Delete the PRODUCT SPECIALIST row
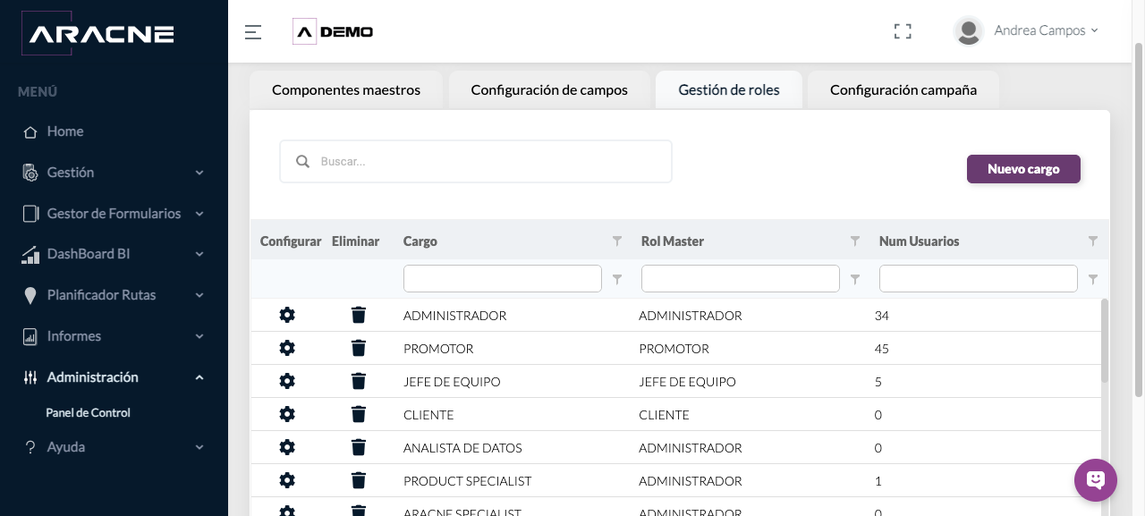The image size is (1145, 516). (x=359, y=480)
